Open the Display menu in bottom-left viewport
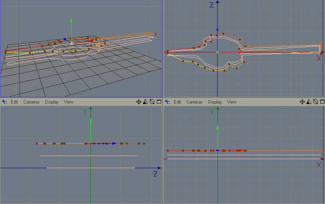The width and height of the screenshot is (325, 204). (x=52, y=102)
